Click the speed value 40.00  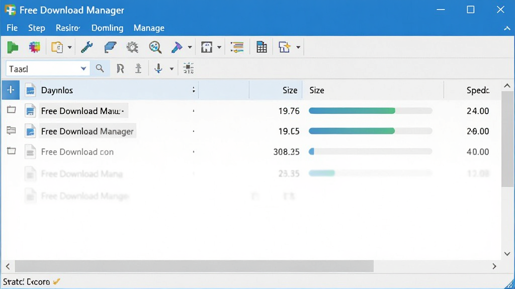pos(478,152)
